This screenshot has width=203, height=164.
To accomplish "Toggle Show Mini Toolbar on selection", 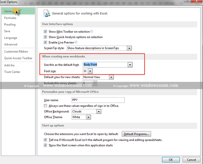I will (x=45, y=32).
